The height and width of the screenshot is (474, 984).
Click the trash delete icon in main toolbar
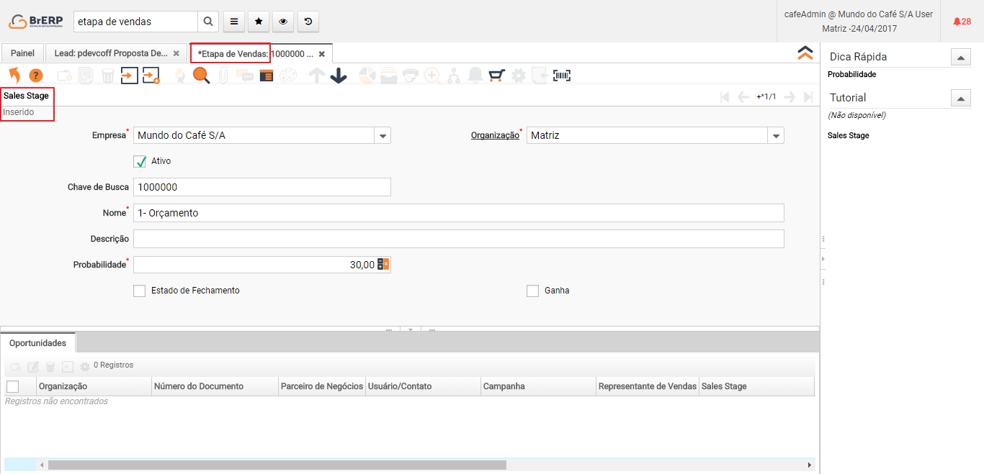(x=108, y=76)
